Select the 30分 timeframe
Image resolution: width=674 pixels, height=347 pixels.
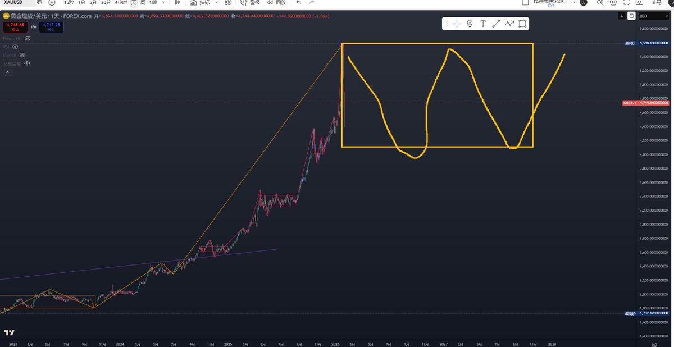click(x=106, y=2)
